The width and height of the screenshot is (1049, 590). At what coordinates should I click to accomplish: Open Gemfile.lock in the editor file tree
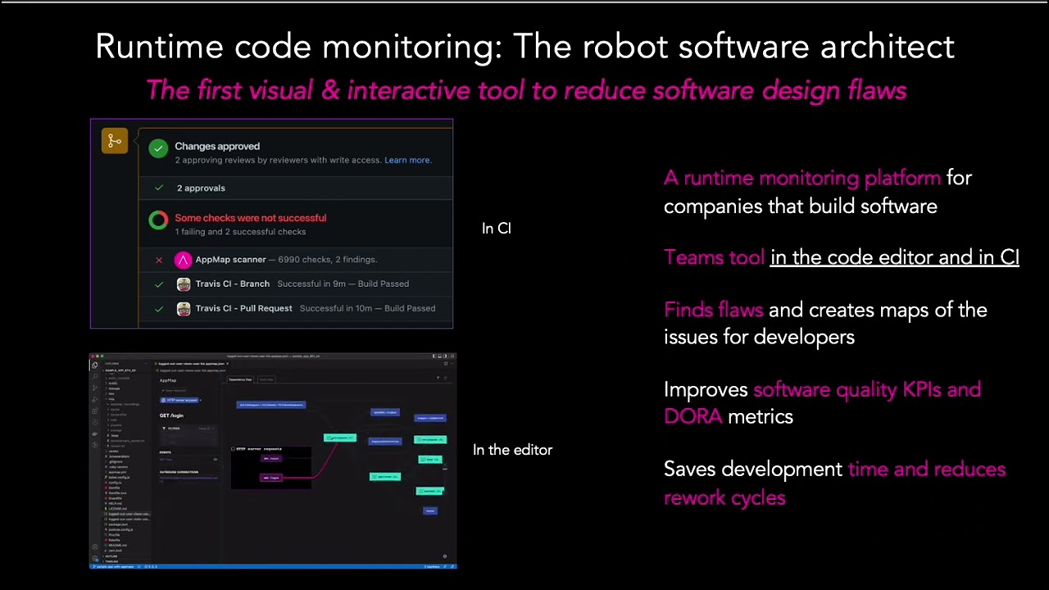tap(117, 493)
